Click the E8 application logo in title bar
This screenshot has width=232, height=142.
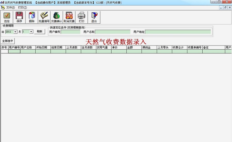[2, 3]
